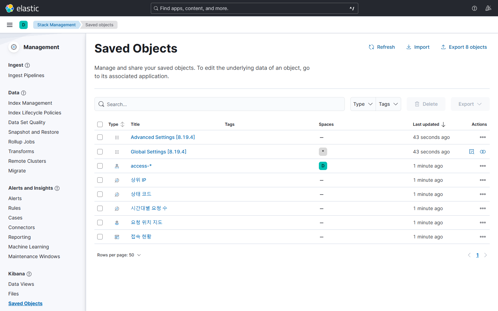Check the 접속 현황 row checkbox
The width and height of the screenshot is (498, 311).
[100, 237]
